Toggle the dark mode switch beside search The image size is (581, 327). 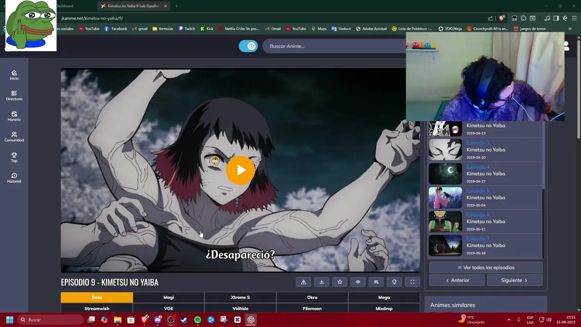pos(248,46)
